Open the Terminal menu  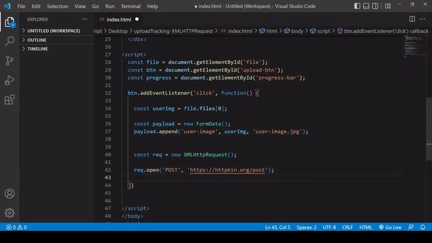click(130, 6)
